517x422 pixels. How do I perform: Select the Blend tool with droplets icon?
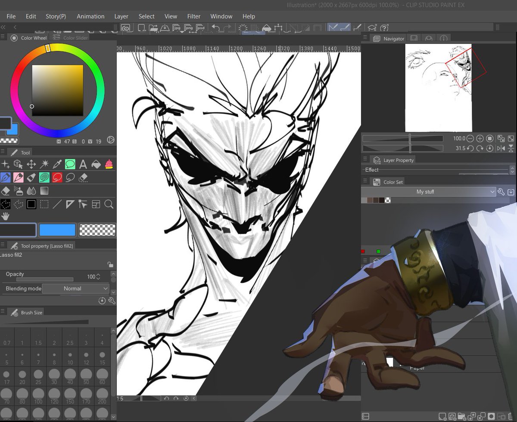[x=31, y=191]
